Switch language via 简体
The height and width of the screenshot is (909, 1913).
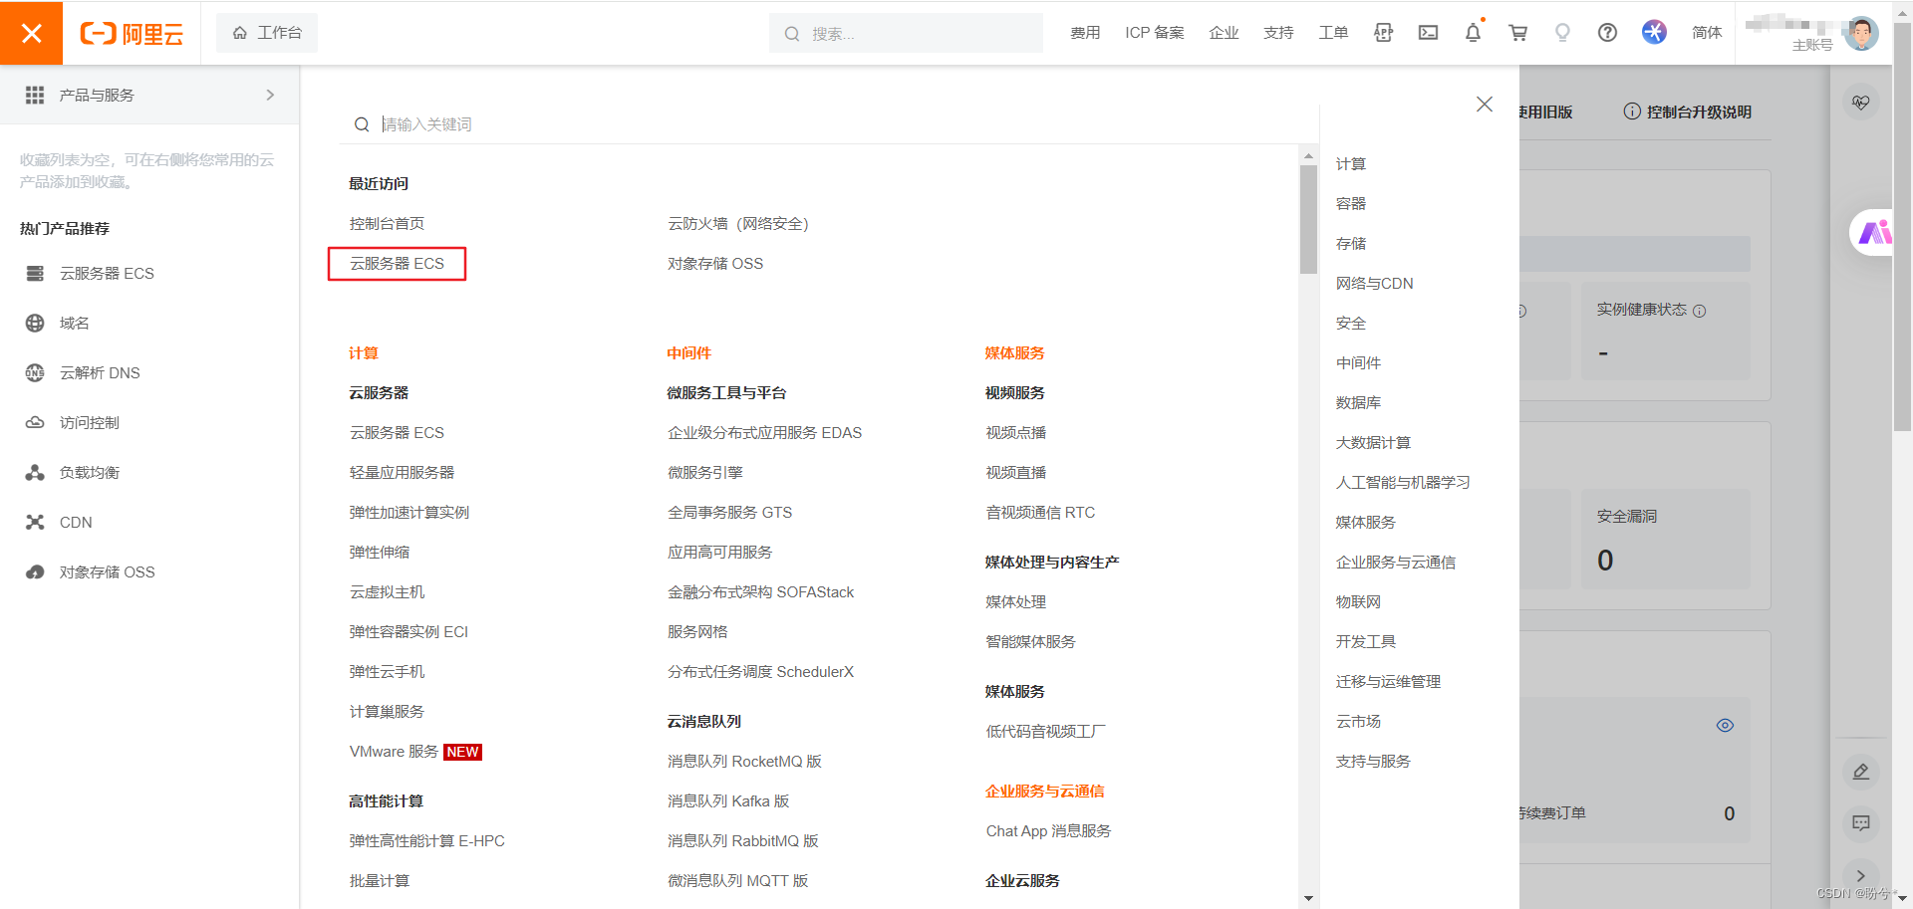[1707, 33]
